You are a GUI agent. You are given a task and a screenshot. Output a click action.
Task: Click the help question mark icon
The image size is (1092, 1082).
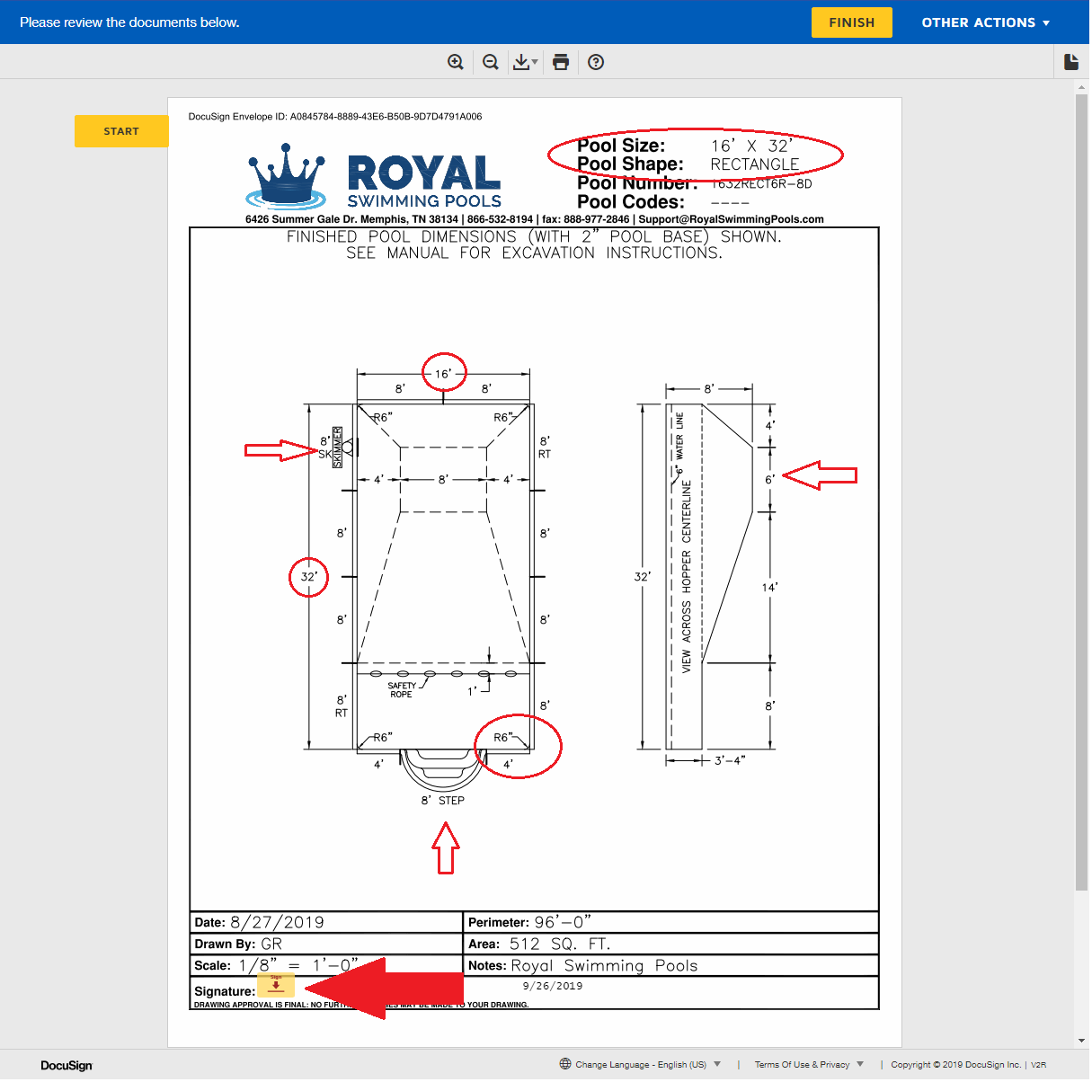pyautogui.click(x=596, y=61)
